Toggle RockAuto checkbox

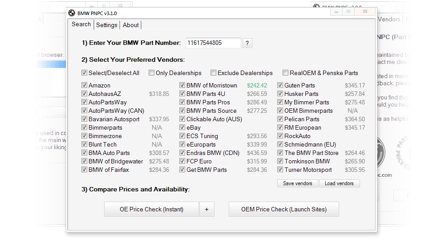point(280,135)
